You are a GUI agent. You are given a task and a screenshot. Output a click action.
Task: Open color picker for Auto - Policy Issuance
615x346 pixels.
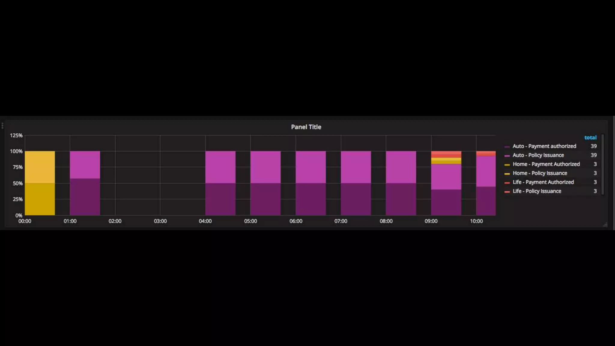coord(507,156)
